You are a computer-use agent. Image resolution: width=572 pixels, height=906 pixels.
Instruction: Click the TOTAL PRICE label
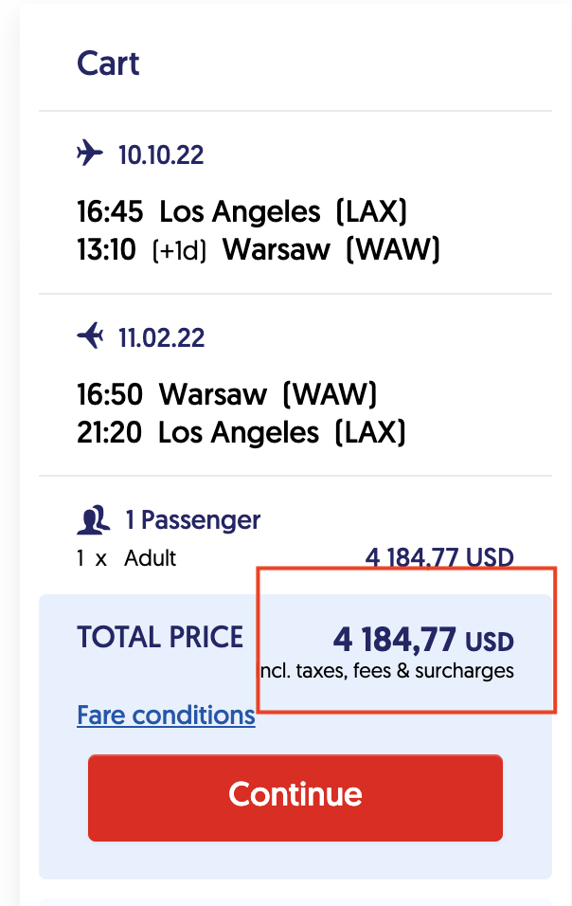click(160, 637)
